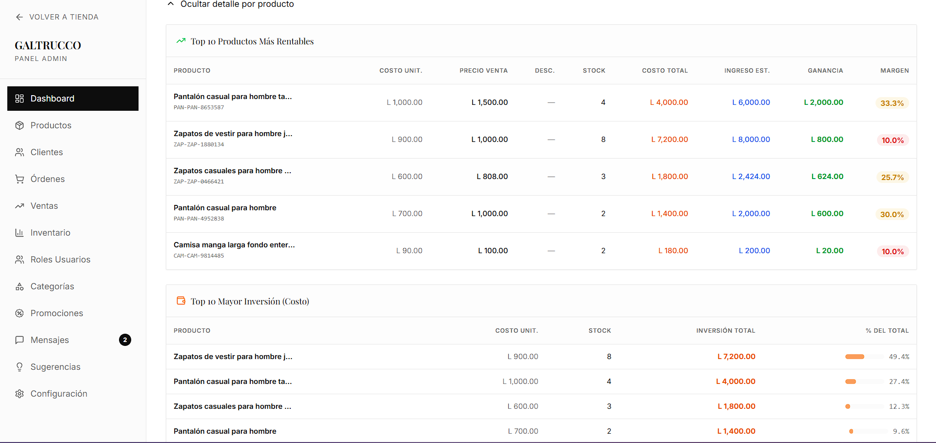Click the 49.4% investment progress bar
Viewport: 936px width, 443px height.
[x=863, y=357]
